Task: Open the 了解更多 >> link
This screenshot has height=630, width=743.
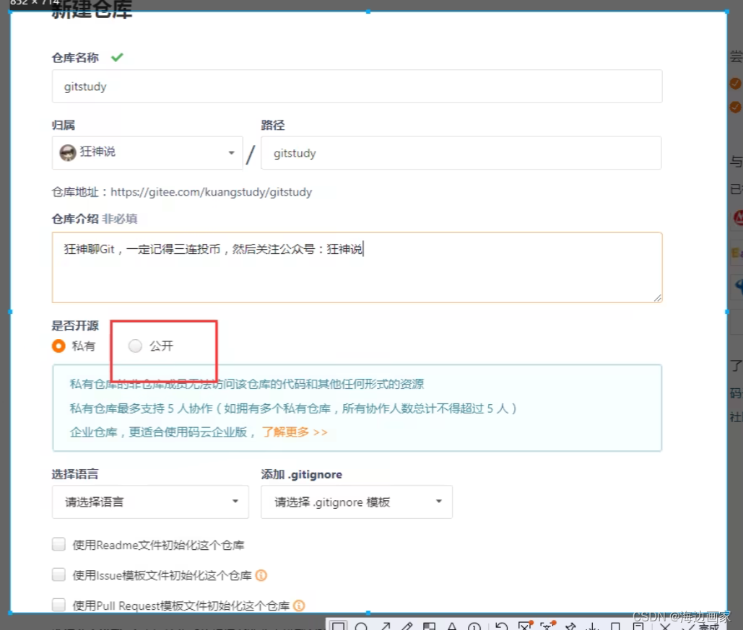Action: click(x=295, y=432)
